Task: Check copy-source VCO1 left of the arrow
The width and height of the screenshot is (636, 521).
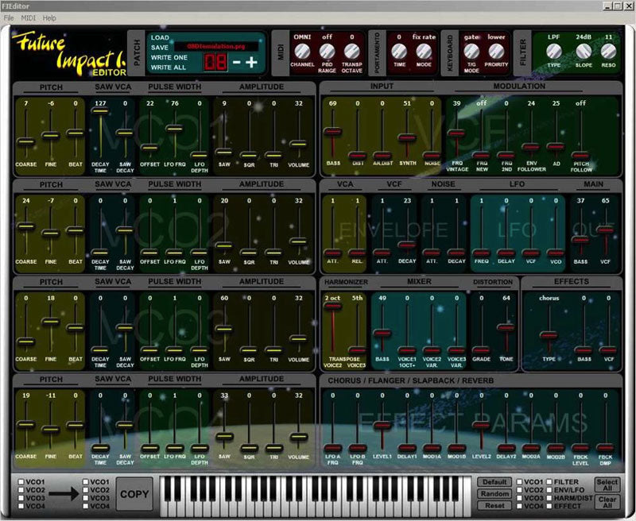Action: (x=21, y=482)
